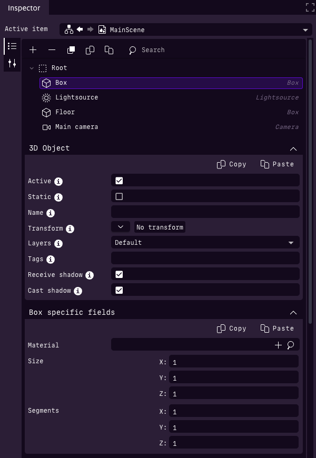Collapse the Box specific fields section
The image size is (316, 458).
tap(293, 312)
